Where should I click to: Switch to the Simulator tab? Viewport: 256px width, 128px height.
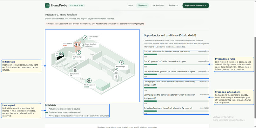(142, 5)
